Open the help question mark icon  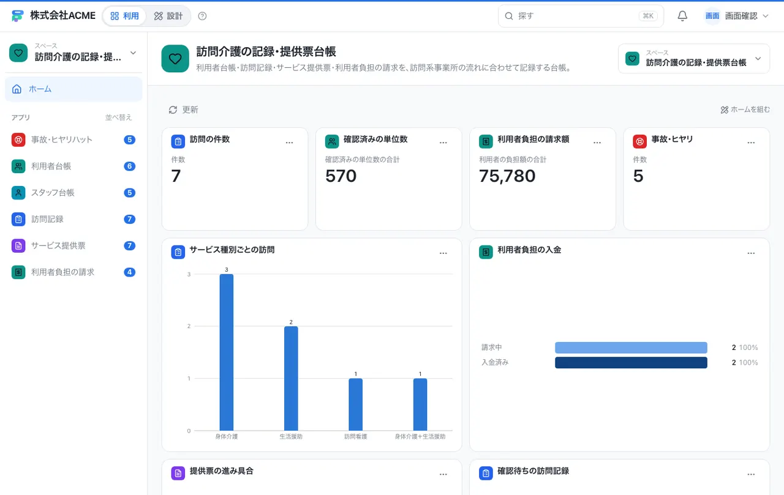click(203, 16)
